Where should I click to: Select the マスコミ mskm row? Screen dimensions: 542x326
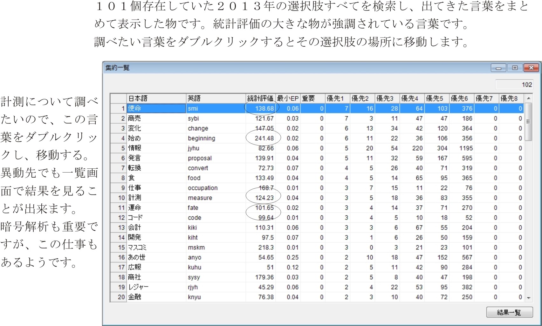[x=156, y=248]
